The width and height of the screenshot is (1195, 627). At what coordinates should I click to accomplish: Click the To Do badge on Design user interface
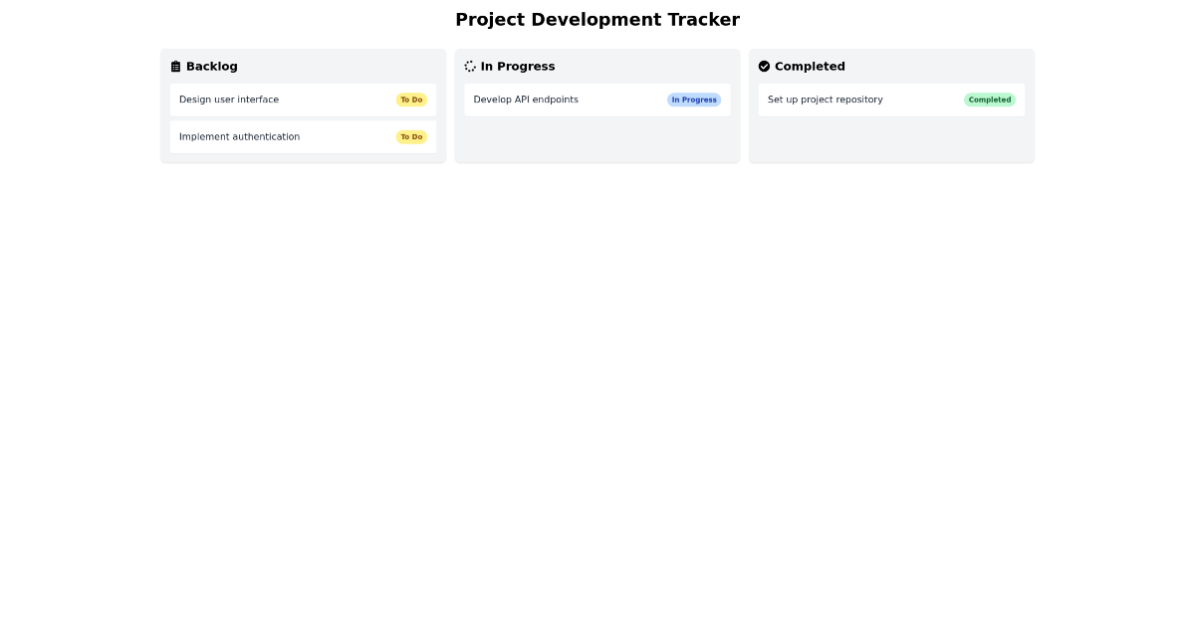[411, 100]
